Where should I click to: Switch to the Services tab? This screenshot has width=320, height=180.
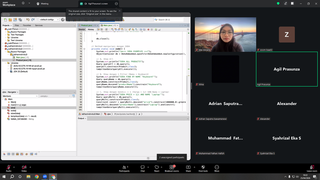point(39,25)
